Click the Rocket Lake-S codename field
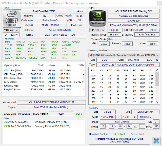This screenshot has height=146, width=162. tap(50, 20)
